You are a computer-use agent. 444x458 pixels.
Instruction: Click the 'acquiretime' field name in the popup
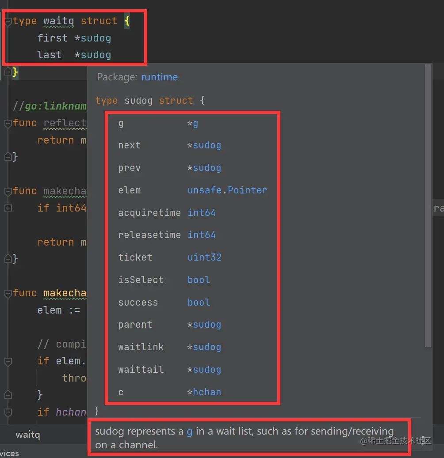(149, 212)
